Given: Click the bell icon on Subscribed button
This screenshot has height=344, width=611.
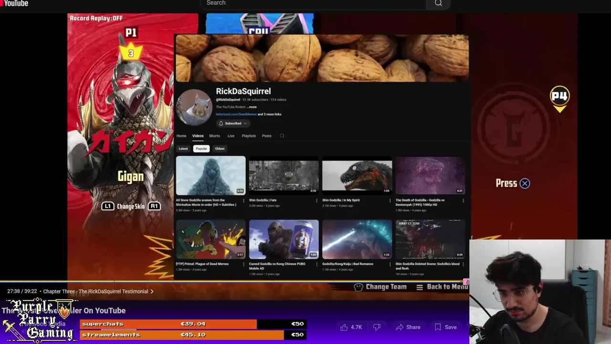Looking at the screenshot, I should click(221, 123).
